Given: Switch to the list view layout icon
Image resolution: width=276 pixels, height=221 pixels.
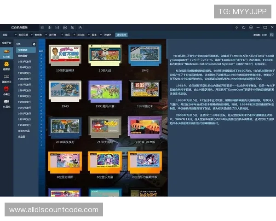Looking at the screenshot, I should (72, 27).
